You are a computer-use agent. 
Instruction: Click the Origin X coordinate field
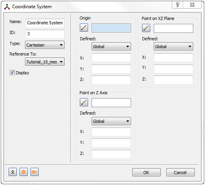click(111, 57)
